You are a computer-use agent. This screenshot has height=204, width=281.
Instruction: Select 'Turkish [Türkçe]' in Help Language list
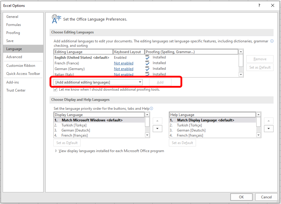[x=213, y=125]
